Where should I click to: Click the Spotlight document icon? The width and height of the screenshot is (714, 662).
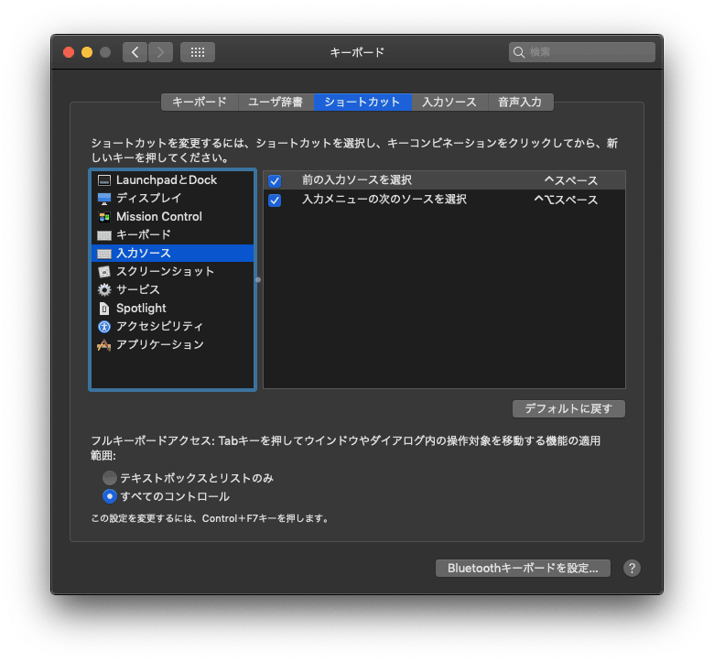103,309
